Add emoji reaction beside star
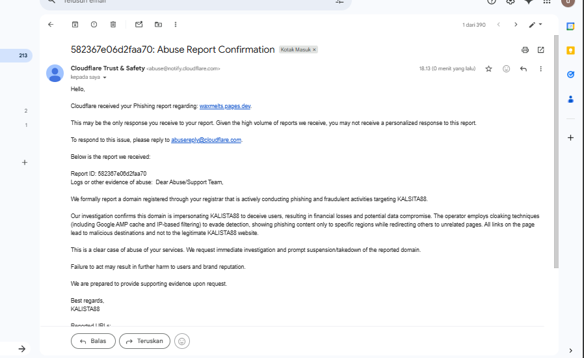 coord(506,68)
